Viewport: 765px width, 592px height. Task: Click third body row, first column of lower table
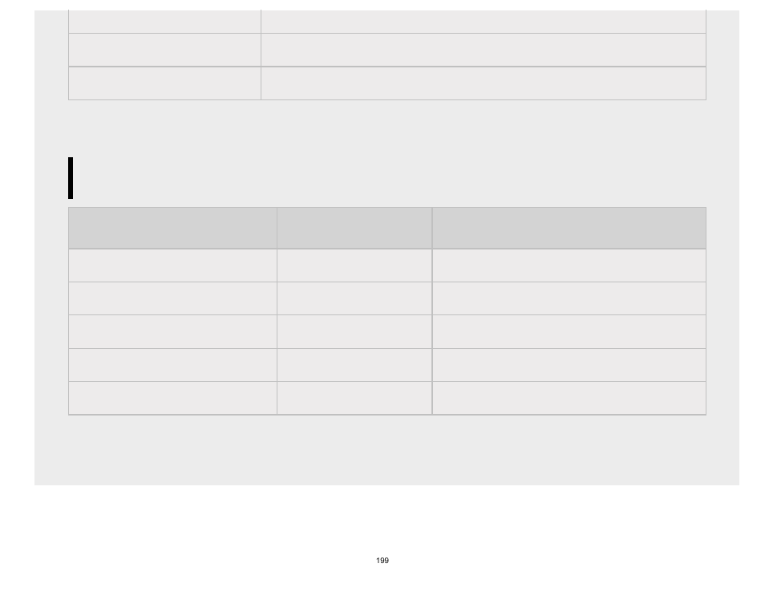coord(172,332)
